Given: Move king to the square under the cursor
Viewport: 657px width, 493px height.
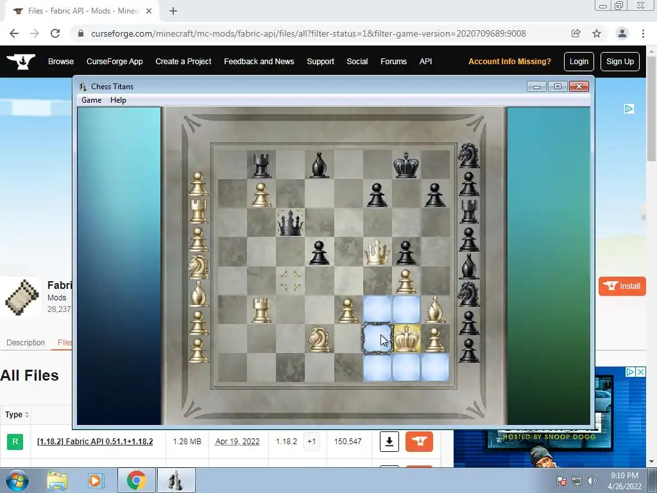Looking at the screenshot, I should [x=377, y=338].
